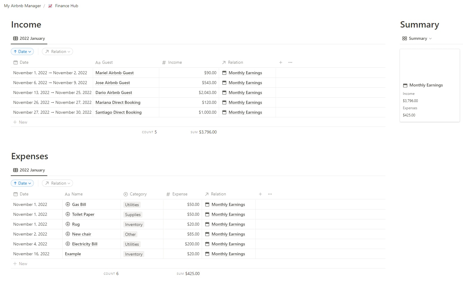Image resolution: width=463 pixels, height=284 pixels.
Task: Click the $200.00 expense cell
Action: tap(183, 244)
